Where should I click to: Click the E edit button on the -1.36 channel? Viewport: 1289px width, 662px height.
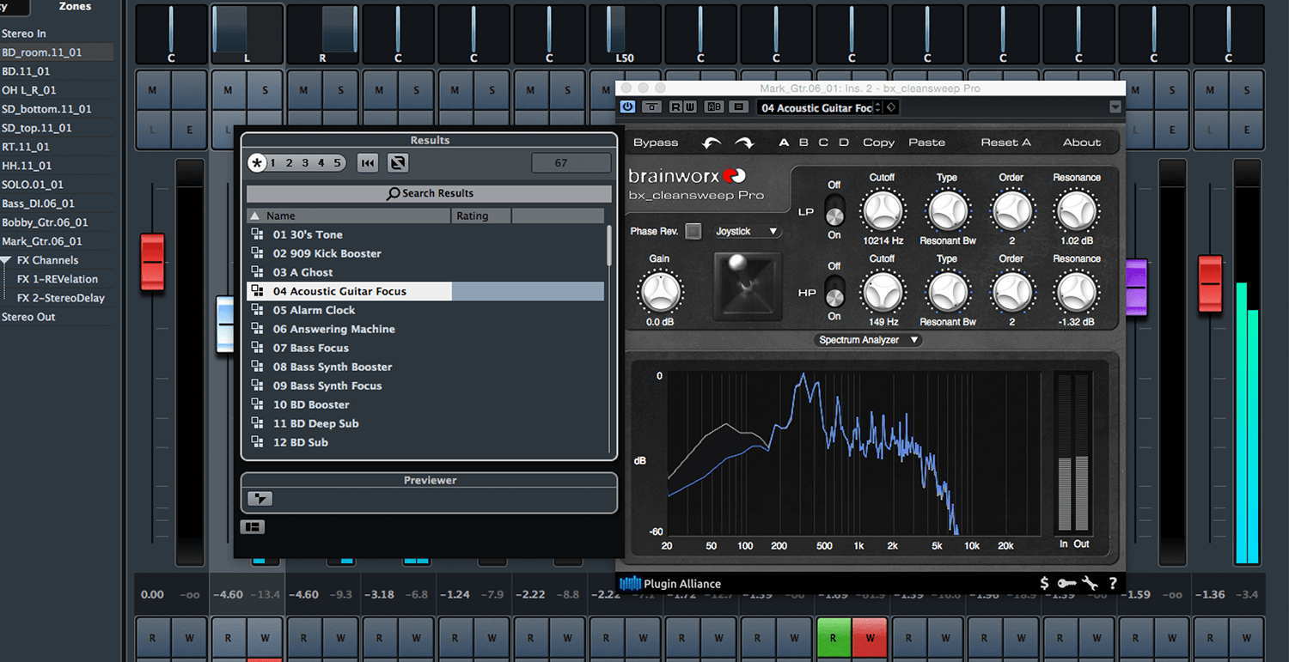[x=1249, y=130]
